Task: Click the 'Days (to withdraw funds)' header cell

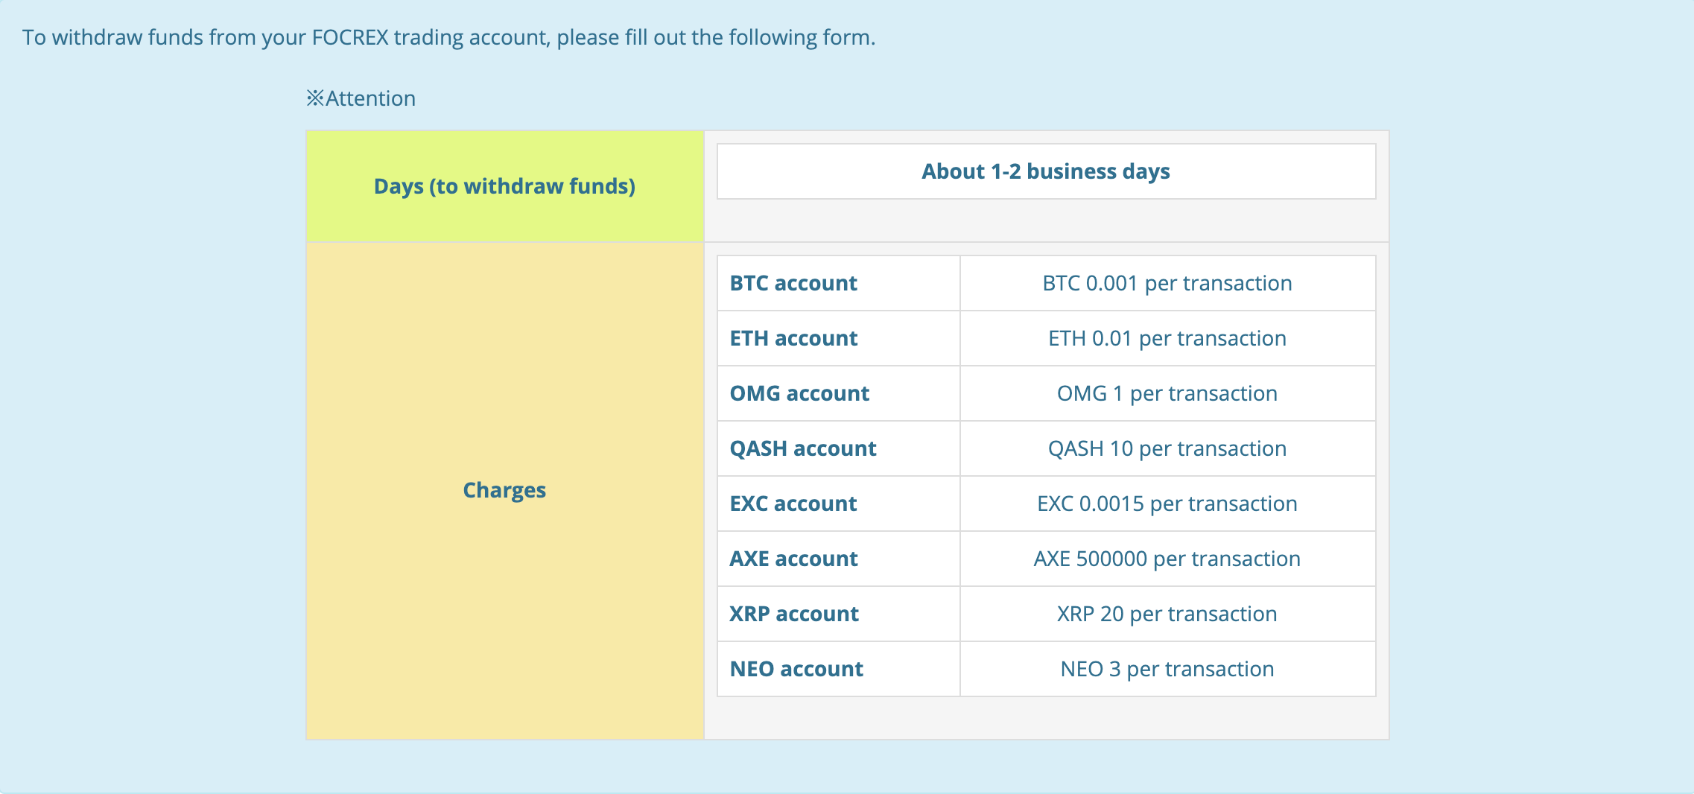Action: (x=504, y=186)
